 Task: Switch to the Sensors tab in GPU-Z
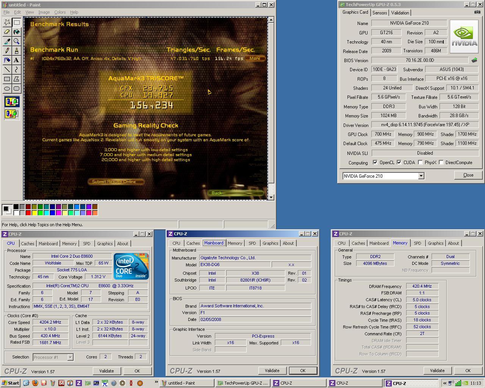(380, 13)
